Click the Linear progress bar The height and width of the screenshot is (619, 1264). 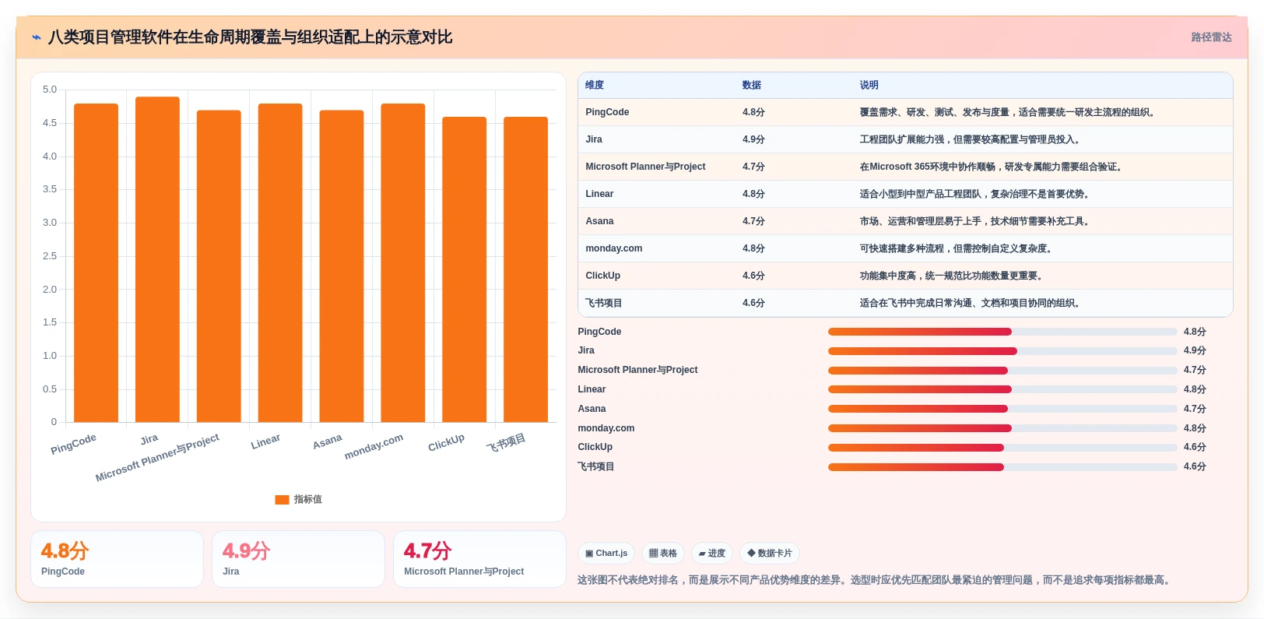click(1002, 389)
